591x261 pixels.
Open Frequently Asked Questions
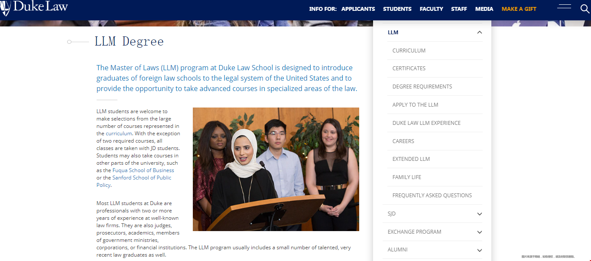click(432, 196)
